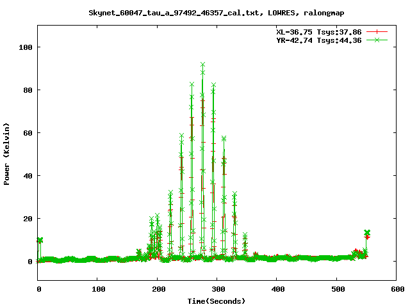This screenshot has width=410, height=307.
Task: Click the Power (Kelvin) y-axis label
Action: (6, 154)
